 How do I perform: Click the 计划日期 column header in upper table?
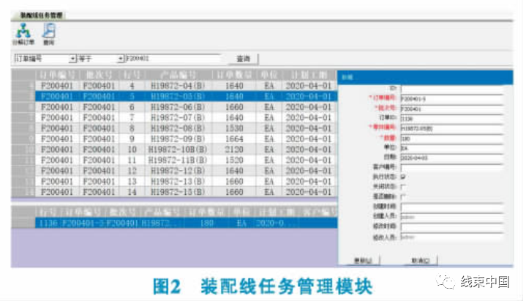(x=309, y=75)
